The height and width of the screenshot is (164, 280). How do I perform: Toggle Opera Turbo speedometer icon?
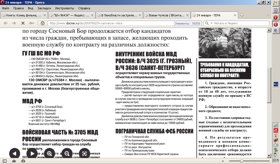(23, 161)
